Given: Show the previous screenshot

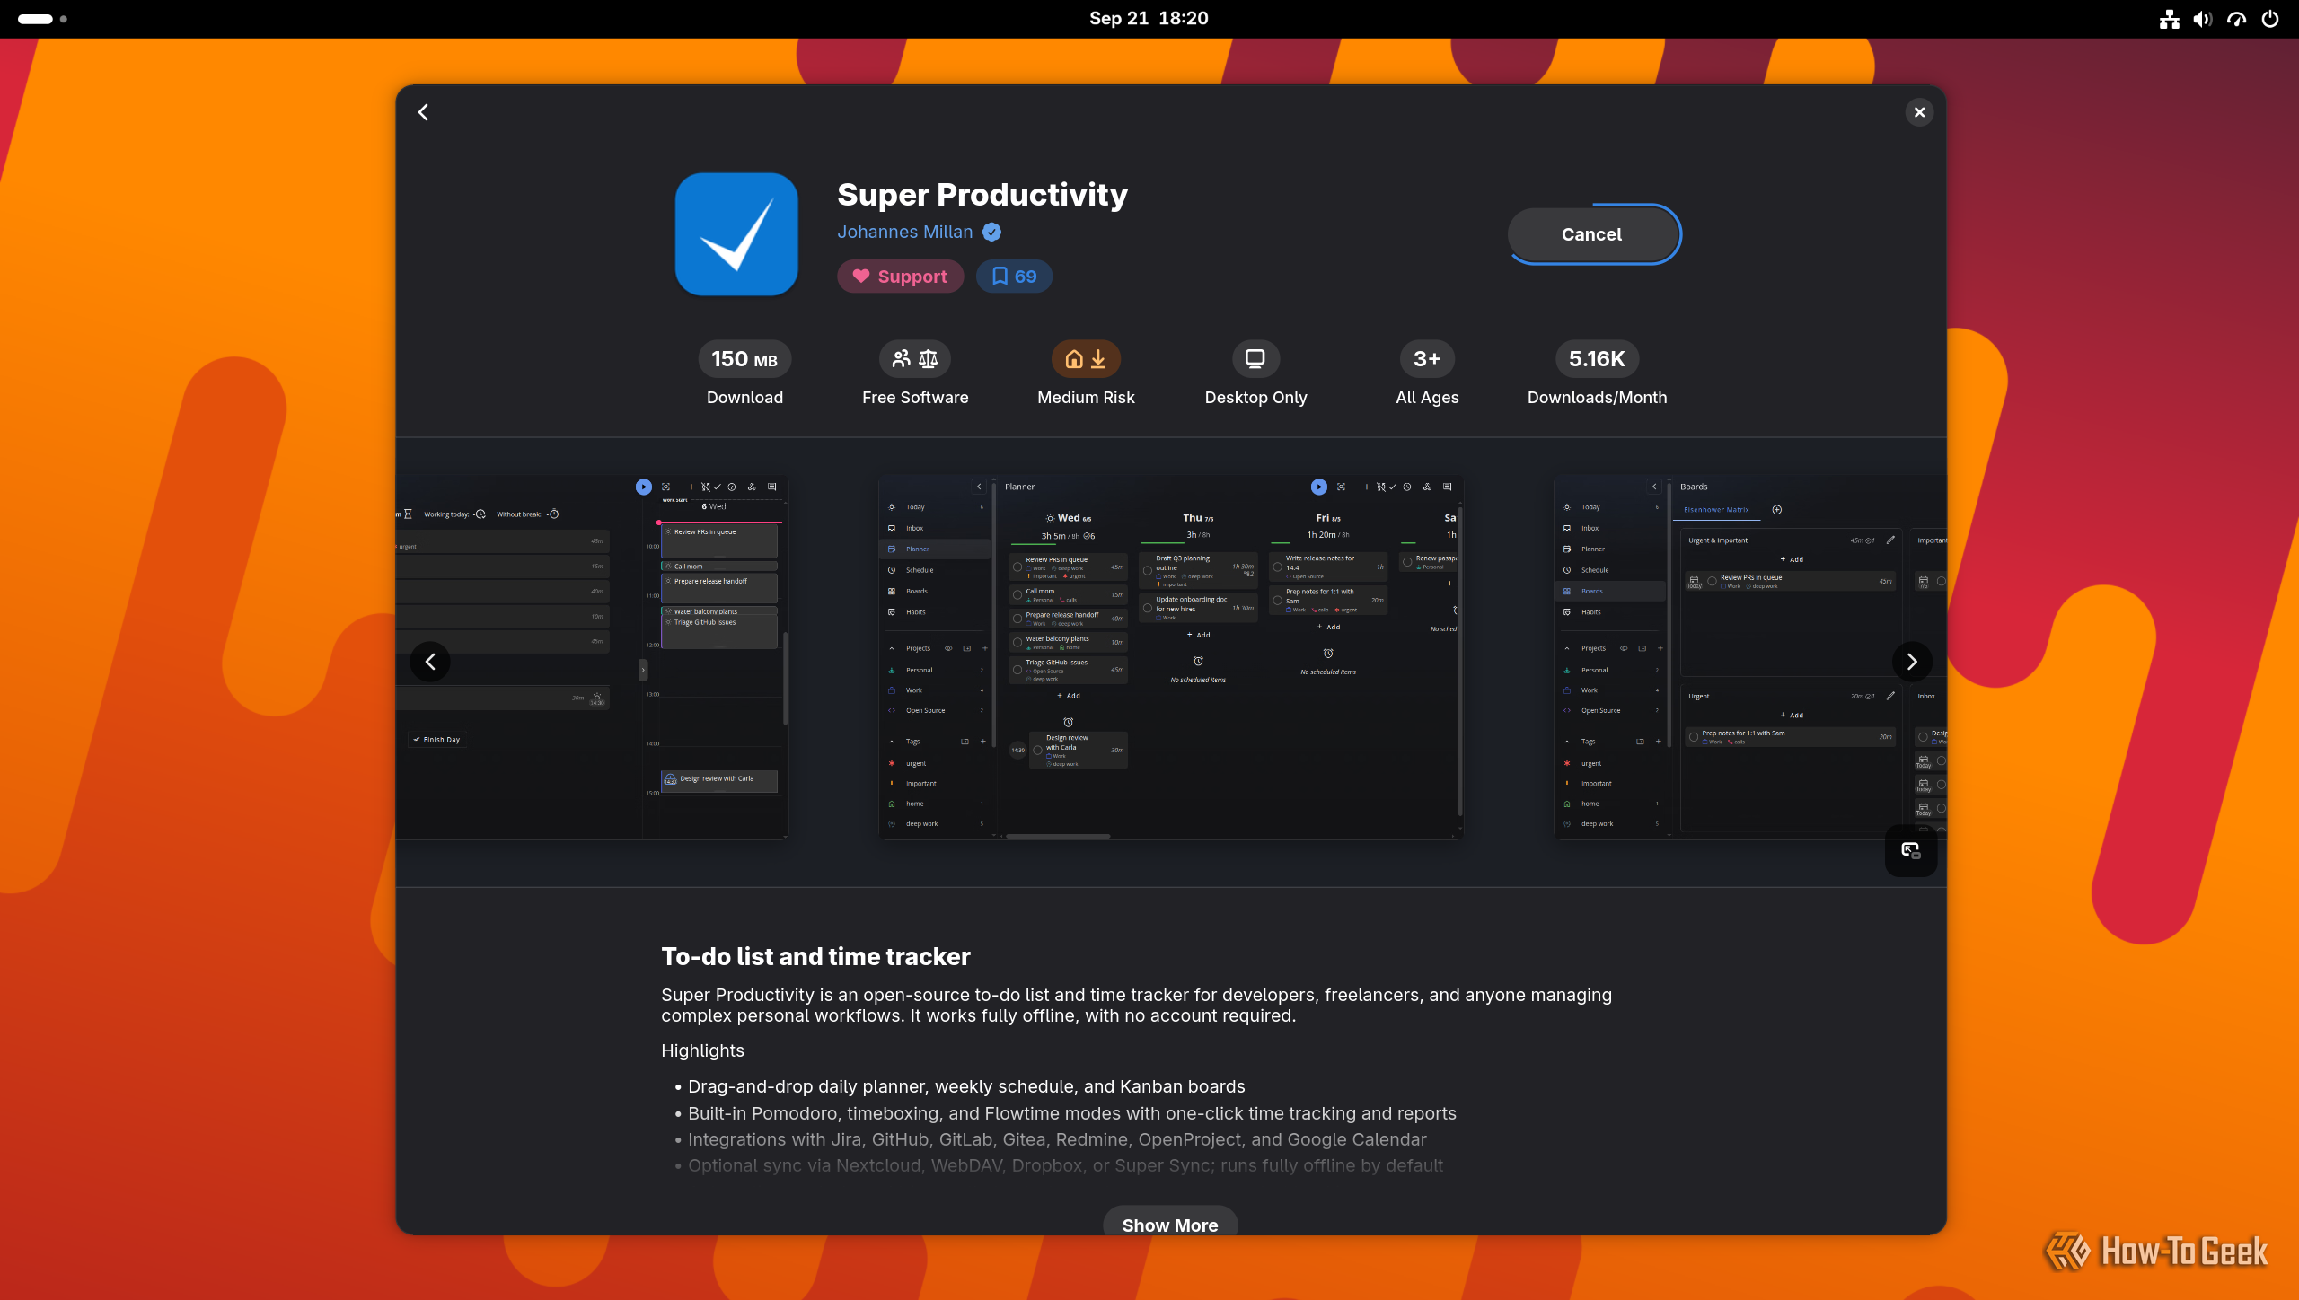Looking at the screenshot, I should tap(430, 662).
